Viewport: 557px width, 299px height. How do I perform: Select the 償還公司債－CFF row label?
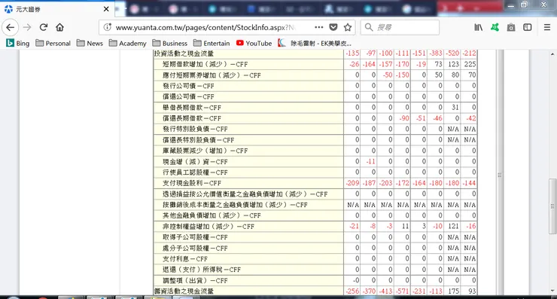[188, 96]
